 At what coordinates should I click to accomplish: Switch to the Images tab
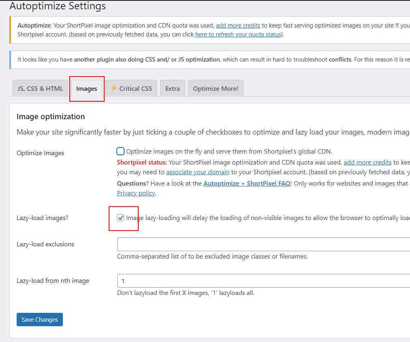(86, 89)
